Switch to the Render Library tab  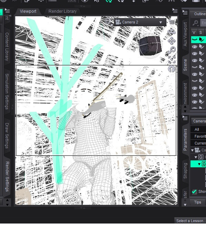point(62,11)
